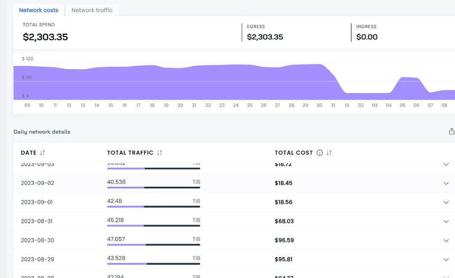
Task: Expand the 2023-08-31 row details
Action: click(446, 221)
